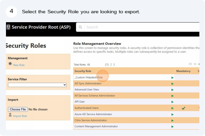
Task: Click green arrow for API User
Action: click(172, 102)
